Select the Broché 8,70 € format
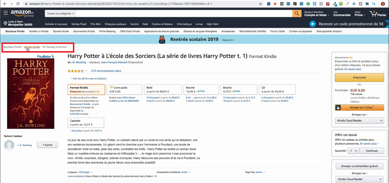This screenshot has width=389, height=183. click(239, 90)
